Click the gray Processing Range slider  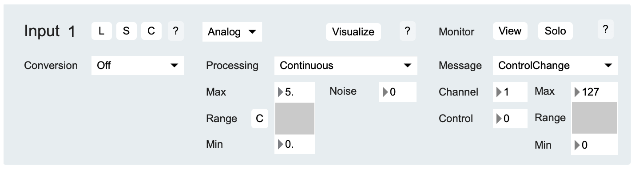pos(295,118)
